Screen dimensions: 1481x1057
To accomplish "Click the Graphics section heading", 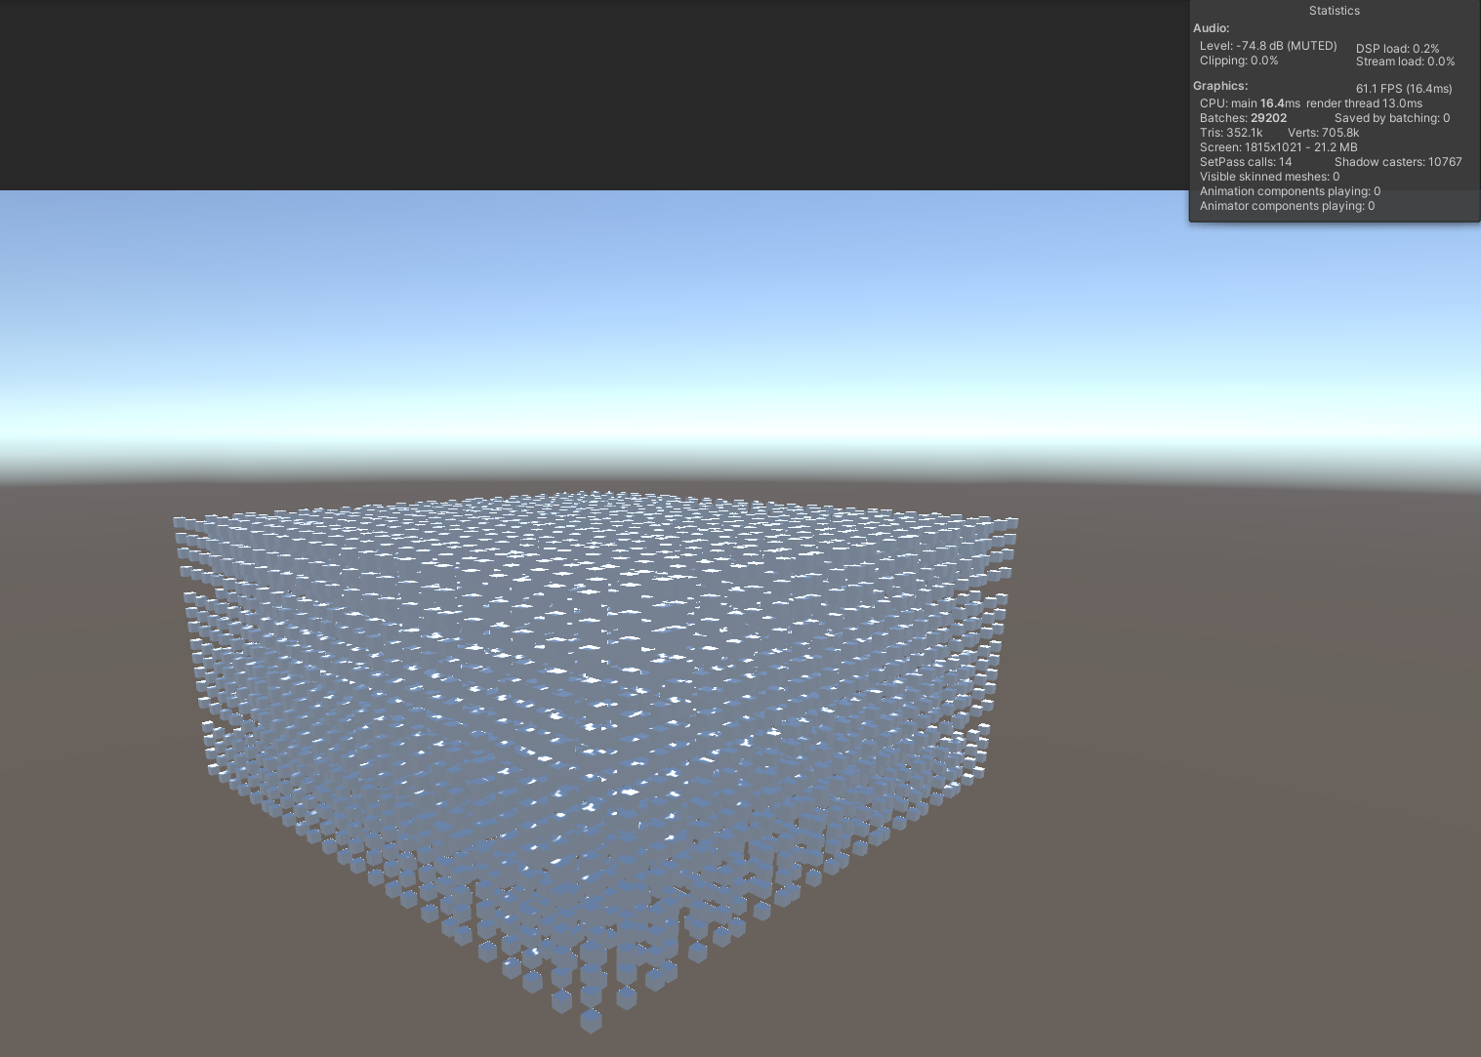I will [x=1220, y=86].
